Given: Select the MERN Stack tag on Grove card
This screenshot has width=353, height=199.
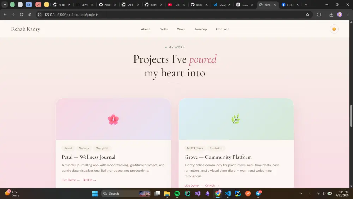Looking at the screenshot, I should click(195, 148).
